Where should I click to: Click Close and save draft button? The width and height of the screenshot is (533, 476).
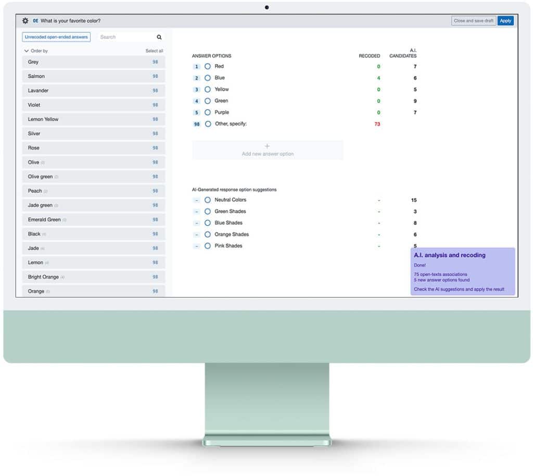click(x=473, y=21)
